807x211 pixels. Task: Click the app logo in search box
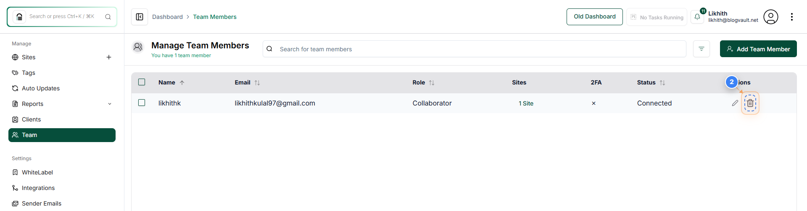(19, 17)
